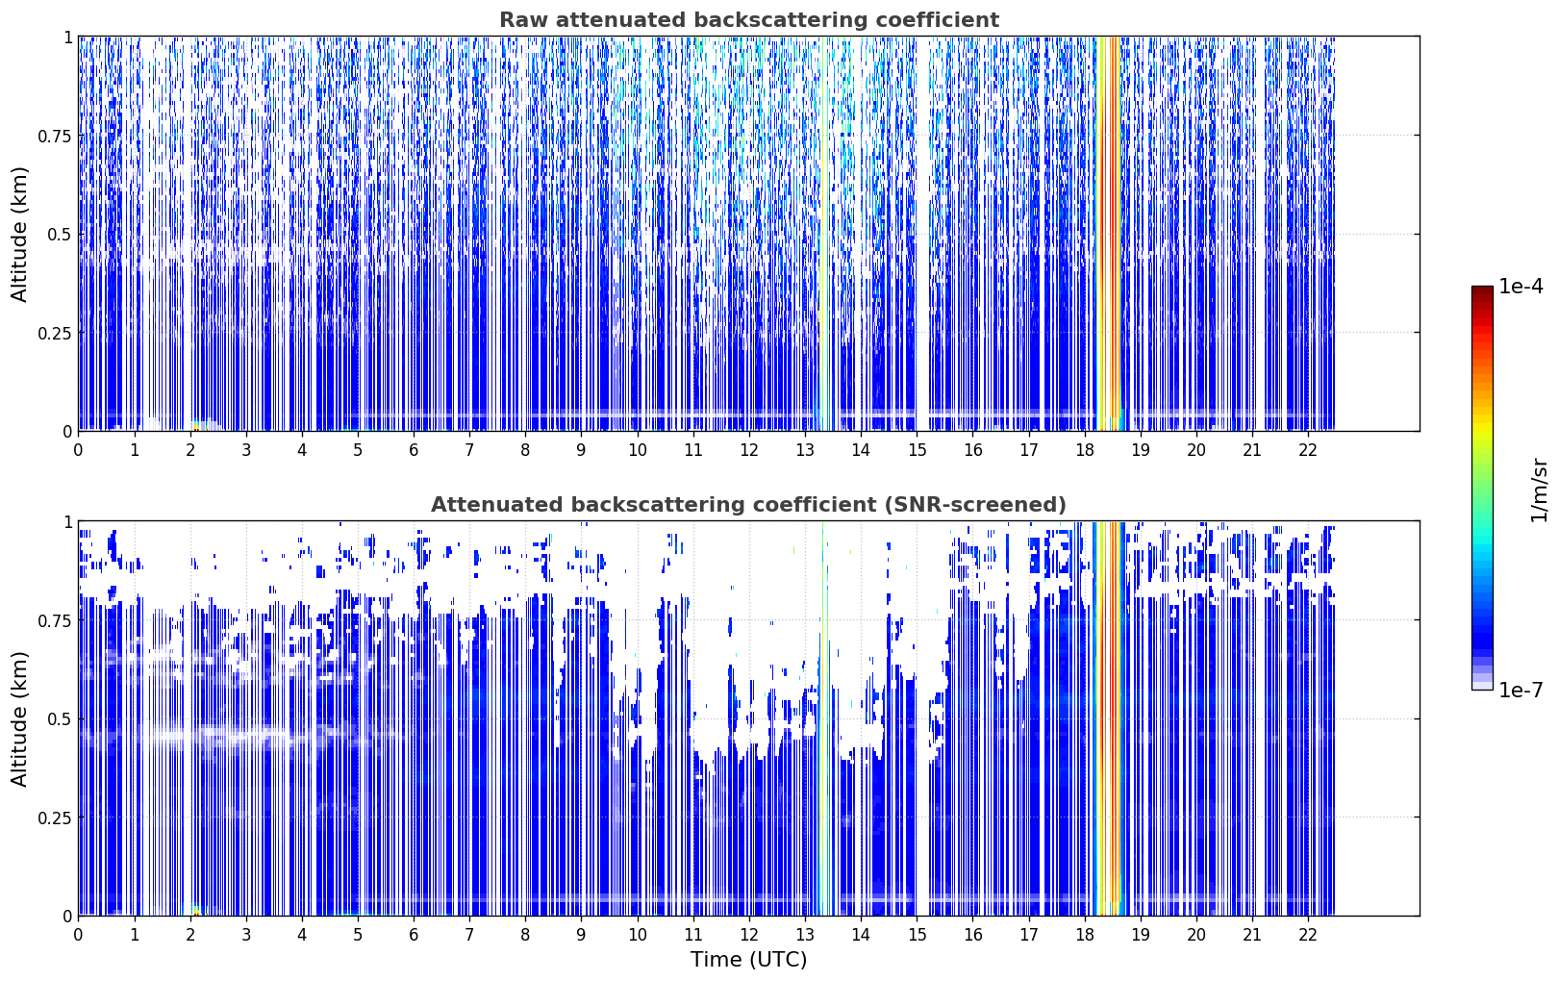This screenshot has width=1559, height=981.
Task: Click the '1e-7' colorbar label
Action: click(1521, 691)
